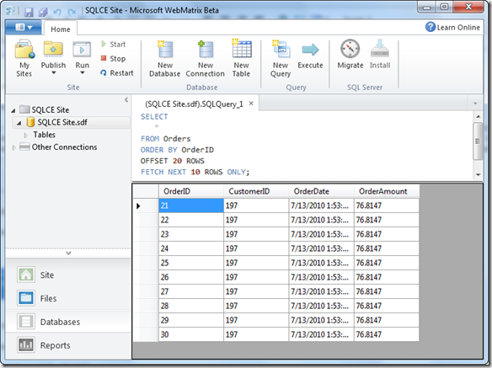Select the Home ribbon tab

(61, 29)
